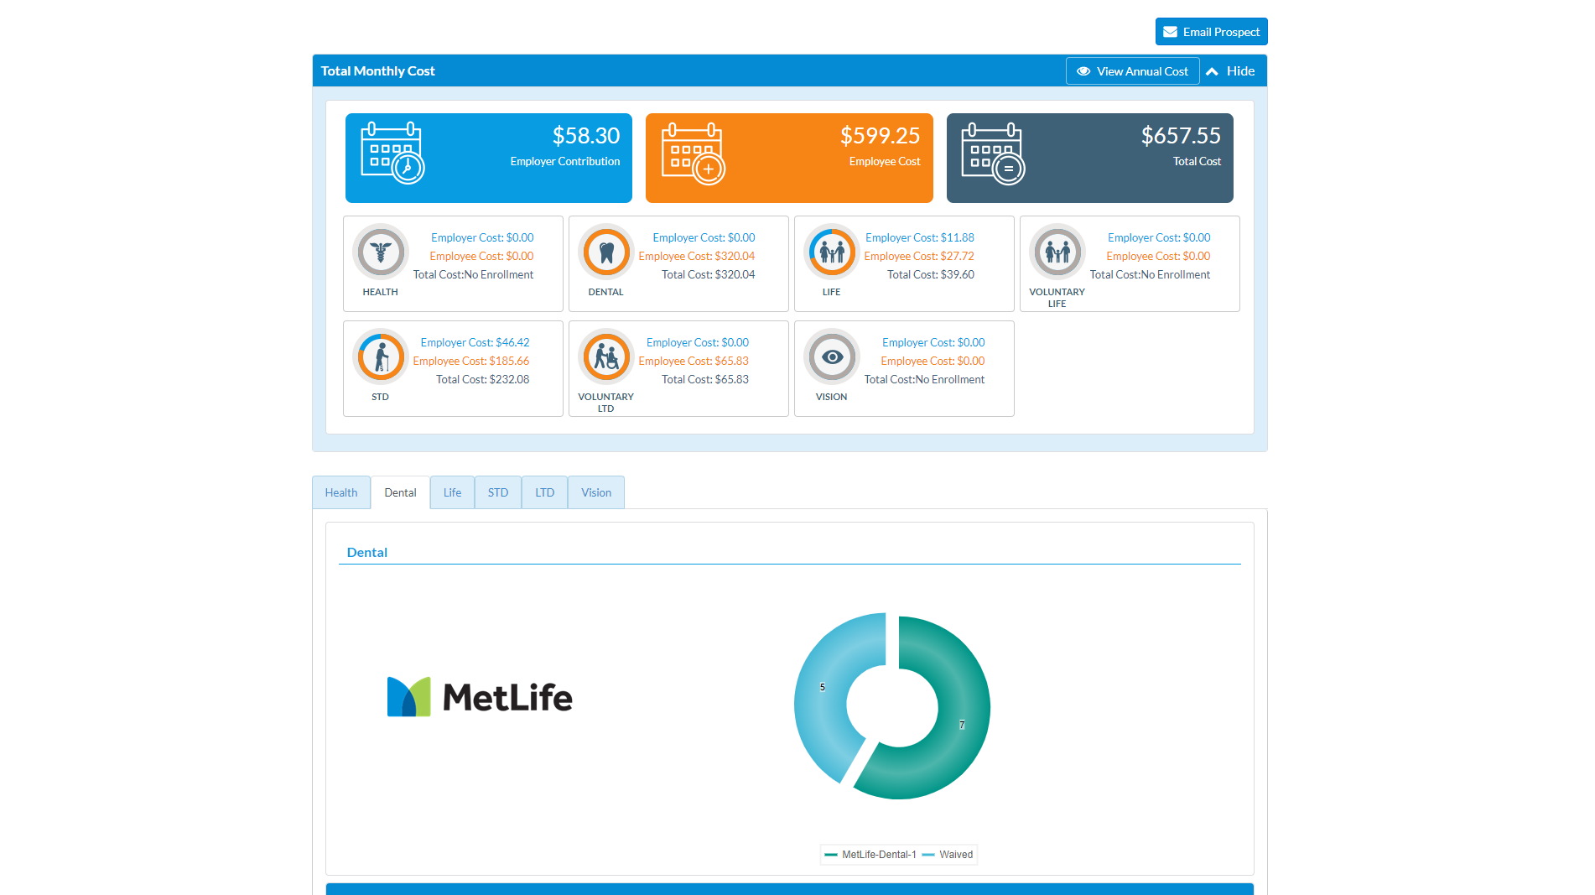
Task: Toggle MetLife-Dental-1 in the chart legend
Action: 870,855
